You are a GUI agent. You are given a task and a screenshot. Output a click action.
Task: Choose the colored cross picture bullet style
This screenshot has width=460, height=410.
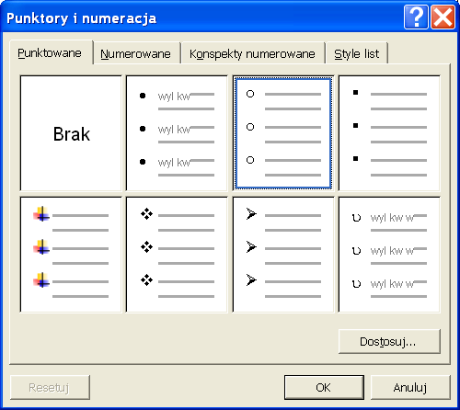point(71,255)
